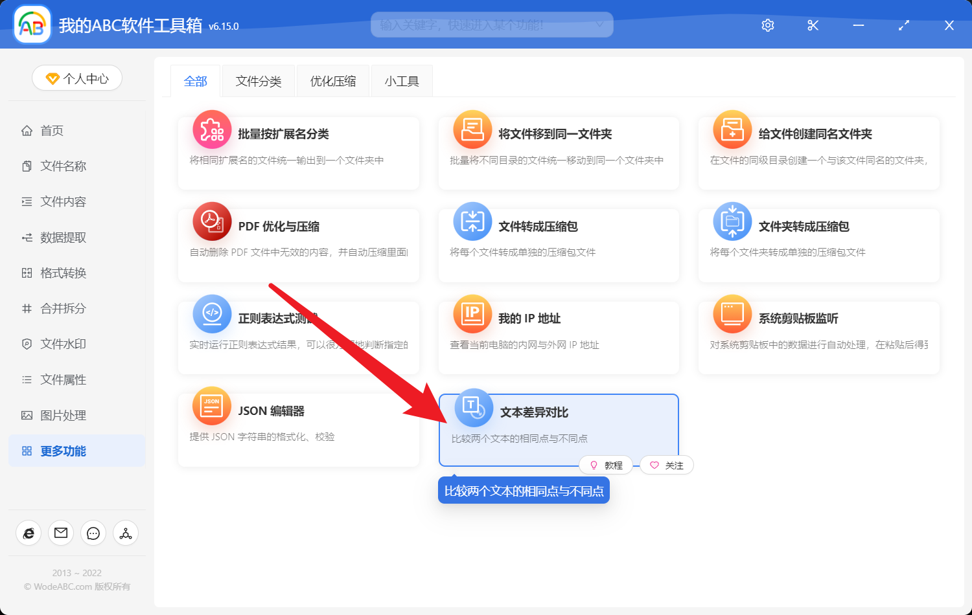Click the 系统剪贴板监听 monitor icon

click(x=732, y=314)
